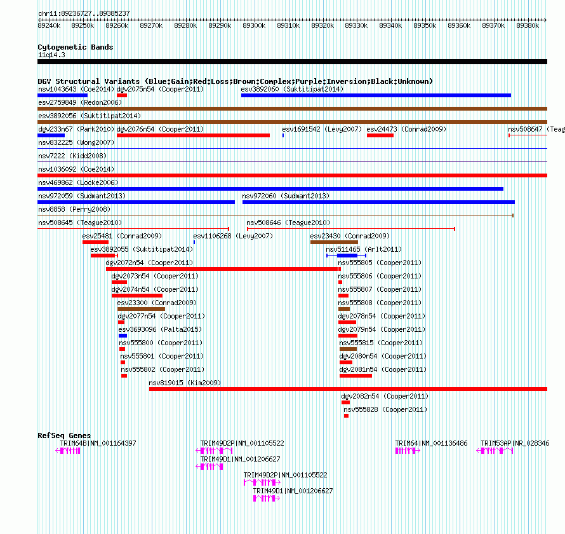The height and width of the screenshot is (534, 565).
Task: Click the TRIM64B|NM_001164397 gene glyph
Action: point(68,451)
